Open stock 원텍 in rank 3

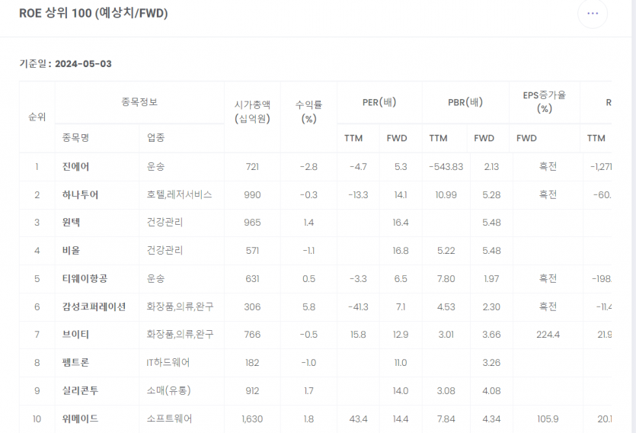click(72, 223)
